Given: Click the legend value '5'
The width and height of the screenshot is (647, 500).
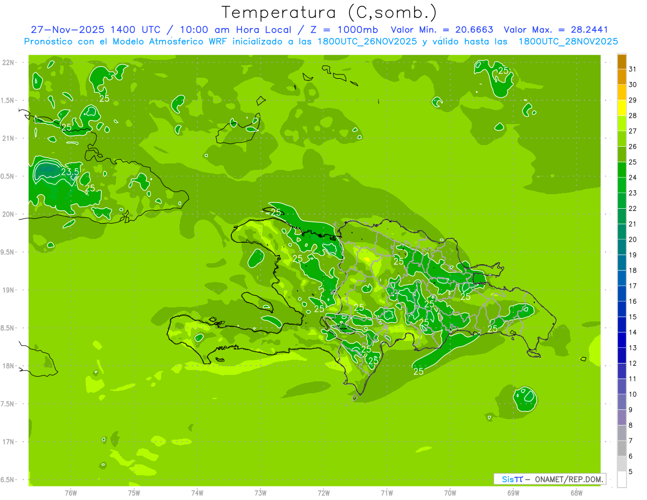Looking at the screenshot, I should pyautogui.click(x=631, y=472).
